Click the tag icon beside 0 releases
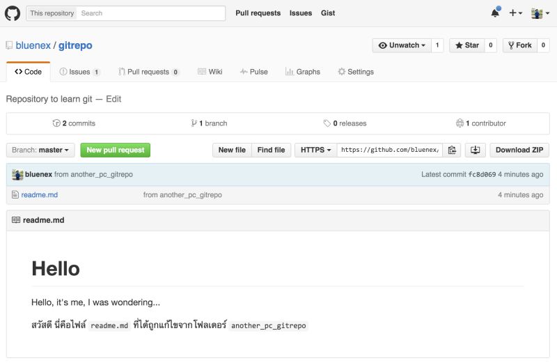The image size is (557, 363). click(x=327, y=123)
